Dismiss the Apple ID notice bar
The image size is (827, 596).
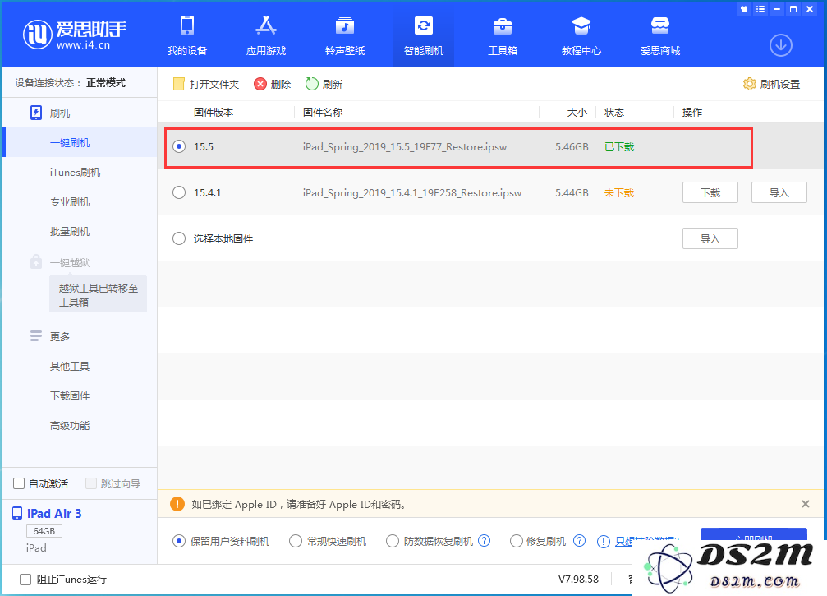click(806, 504)
